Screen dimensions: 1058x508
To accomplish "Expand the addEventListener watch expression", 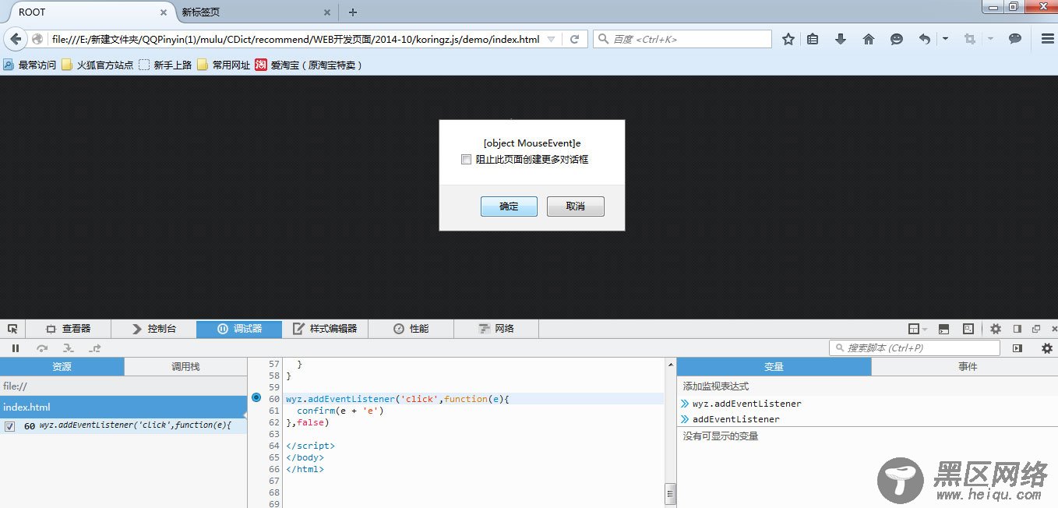I will pos(685,419).
